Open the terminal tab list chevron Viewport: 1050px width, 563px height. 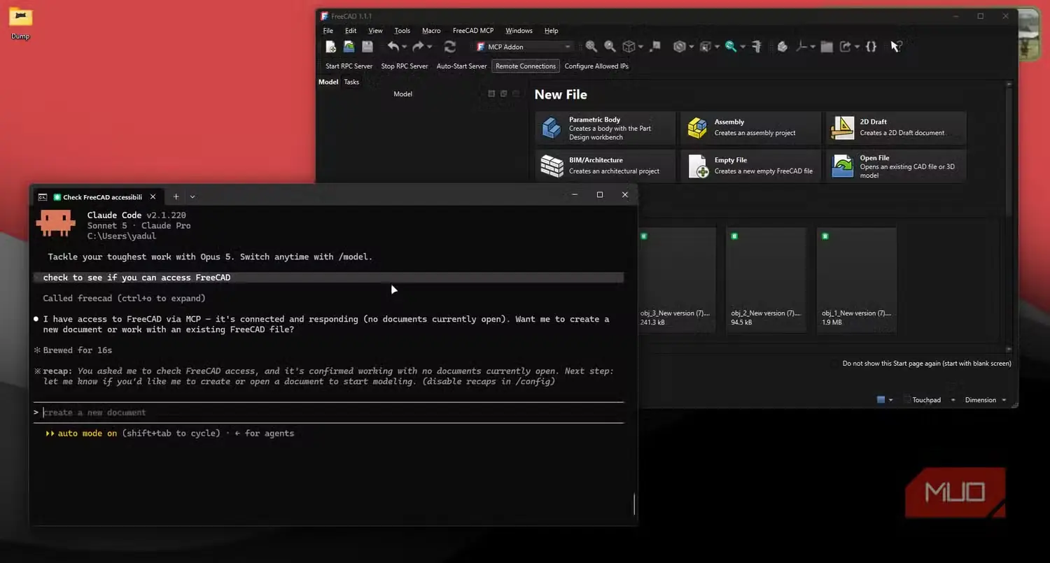[192, 197]
